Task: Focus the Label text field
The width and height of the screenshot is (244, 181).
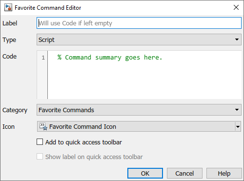Action: (x=139, y=23)
